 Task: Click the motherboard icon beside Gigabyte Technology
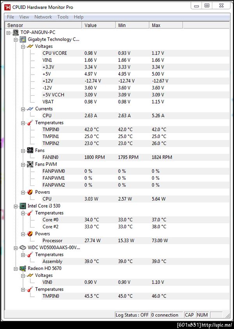tap(23, 39)
